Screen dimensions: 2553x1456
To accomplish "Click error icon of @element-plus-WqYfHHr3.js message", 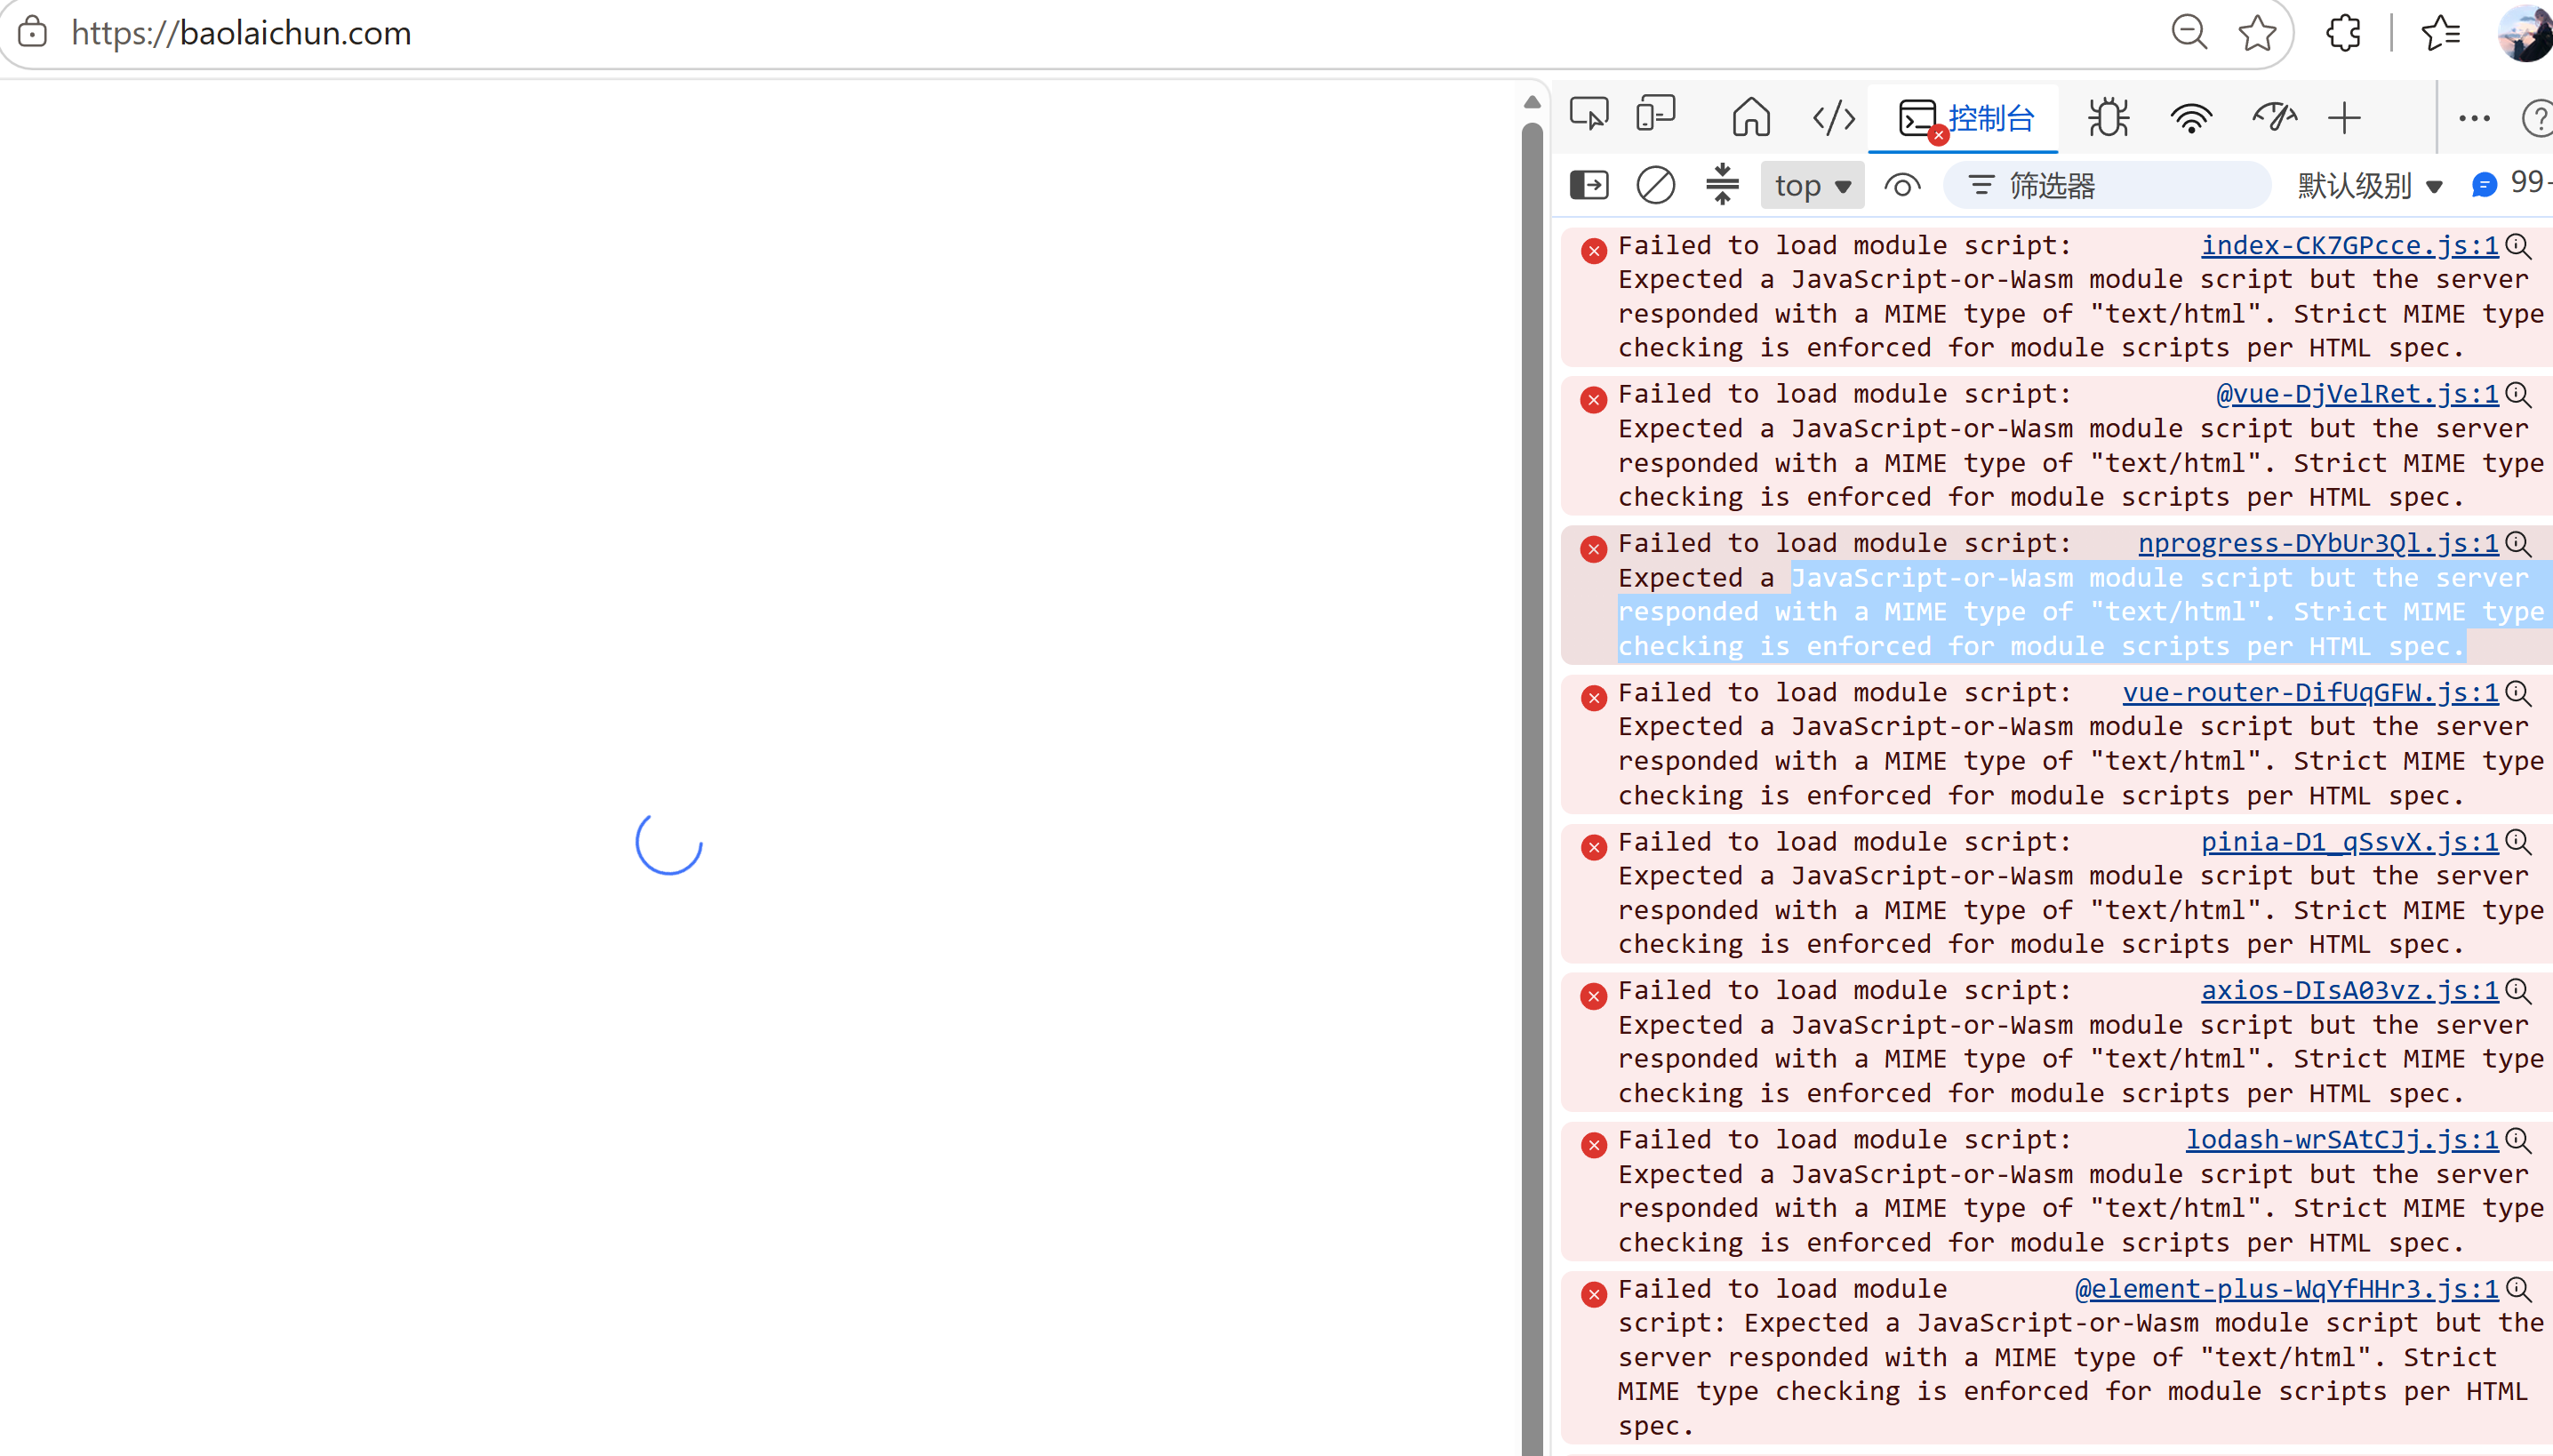I will [1594, 1294].
